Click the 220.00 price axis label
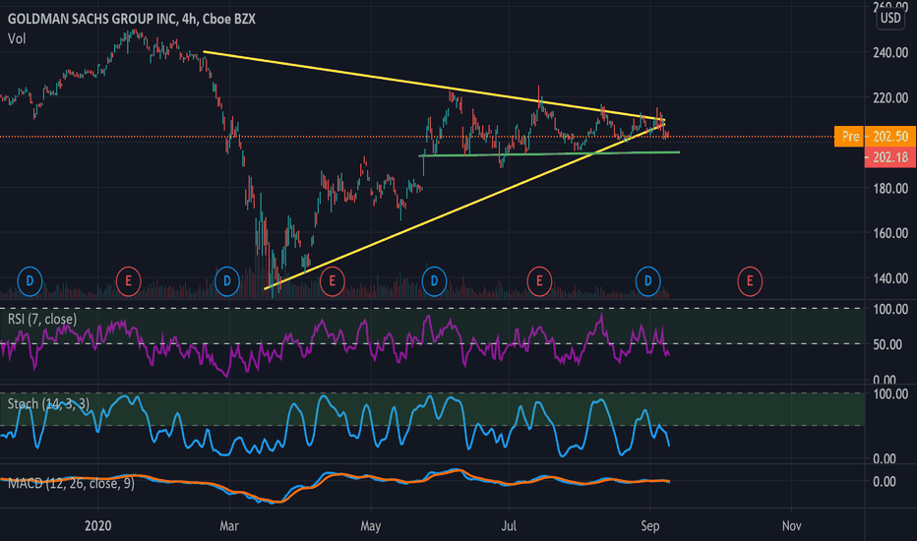The image size is (917, 541). (x=890, y=97)
